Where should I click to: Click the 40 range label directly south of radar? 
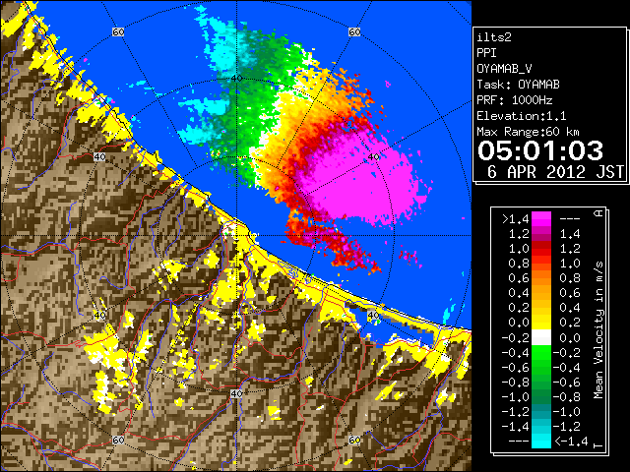(236, 393)
